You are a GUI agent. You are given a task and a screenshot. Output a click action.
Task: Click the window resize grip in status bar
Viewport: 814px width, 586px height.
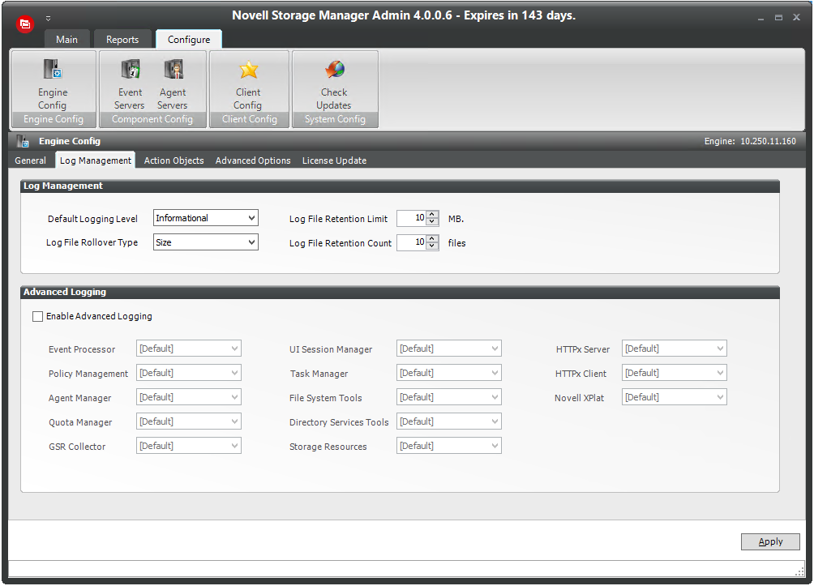pos(799,571)
